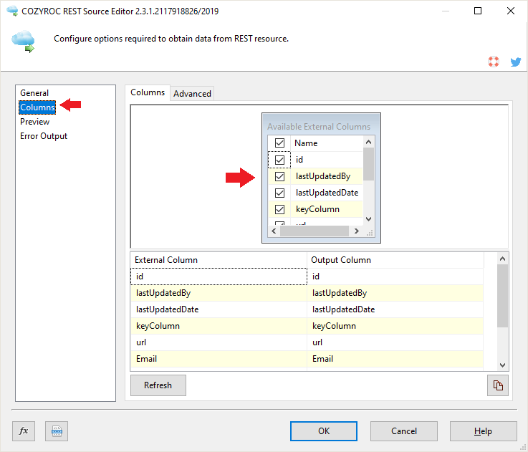528x452 pixels.
Task: Select the id External Column cell
Action: [219, 277]
